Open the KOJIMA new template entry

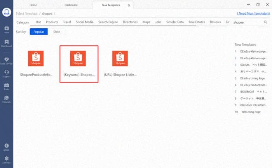253,65
